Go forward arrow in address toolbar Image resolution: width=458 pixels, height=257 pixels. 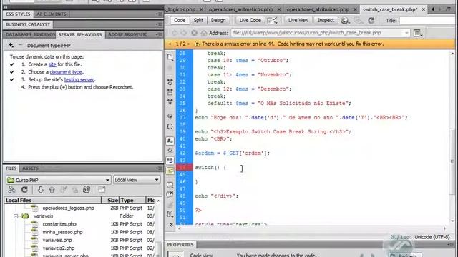(184, 33)
